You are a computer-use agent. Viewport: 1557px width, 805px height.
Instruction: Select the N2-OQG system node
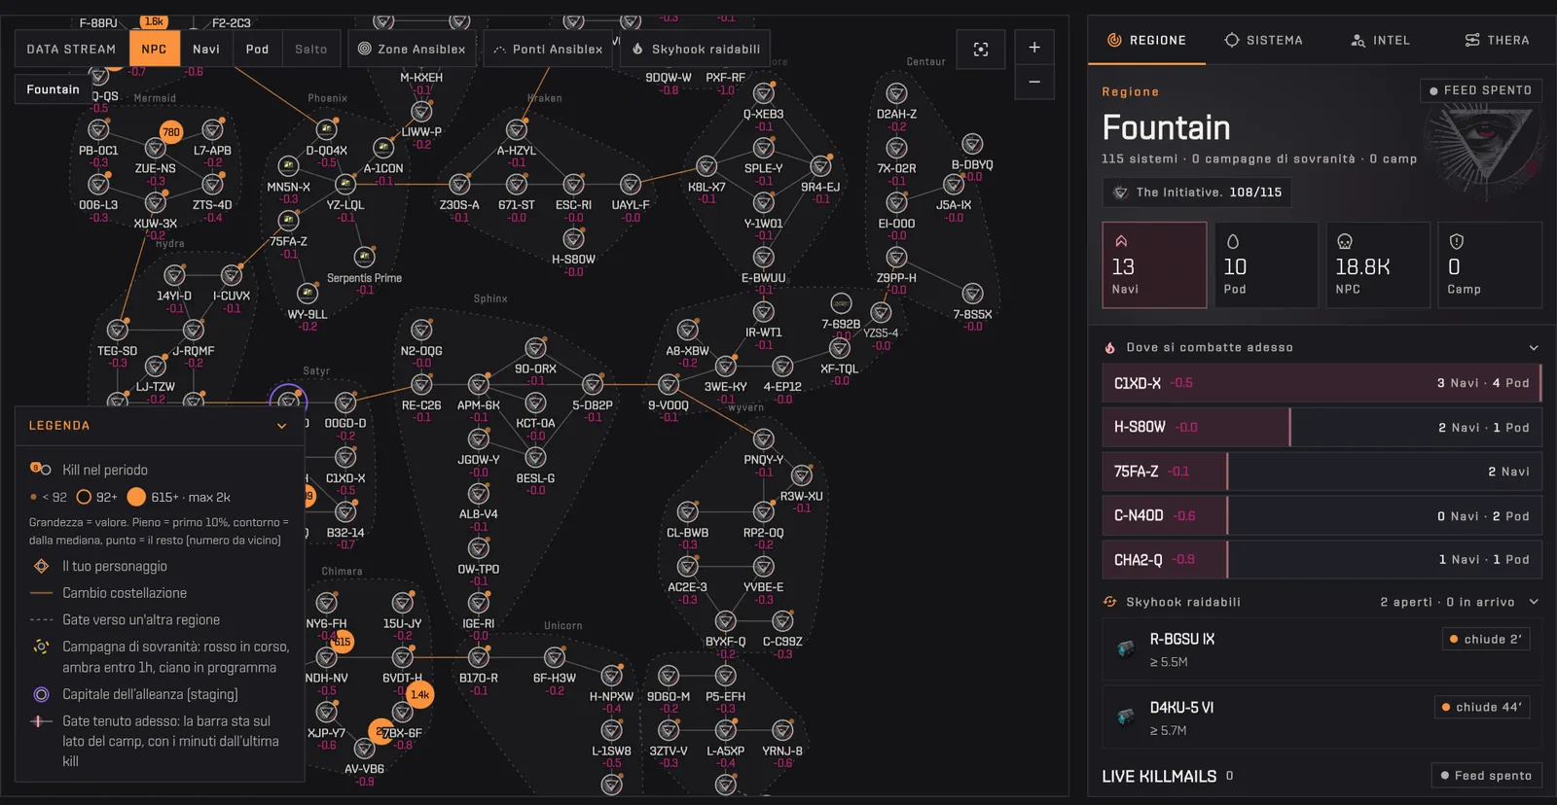pyautogui.click(x=421, y=330)
